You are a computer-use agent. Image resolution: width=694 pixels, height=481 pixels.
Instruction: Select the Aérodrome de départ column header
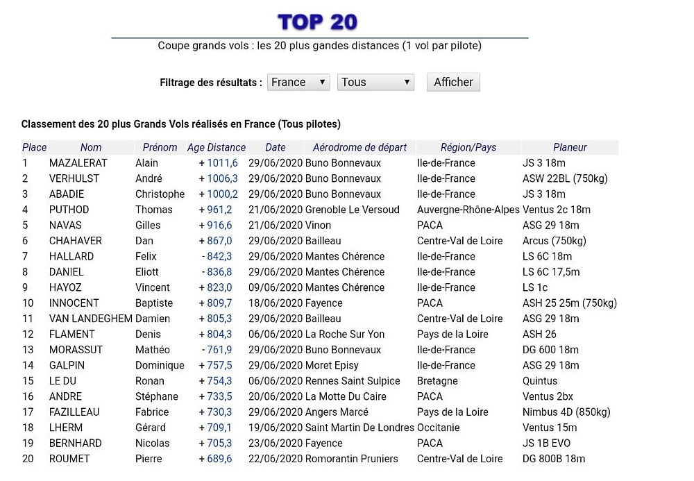click(x=359, y=147)
